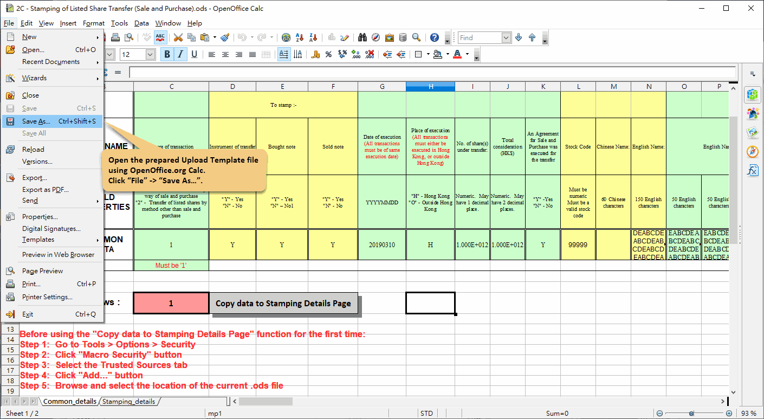
Task: Toggle AutoSpellcheck icon
Action: (x=160, y=37)
